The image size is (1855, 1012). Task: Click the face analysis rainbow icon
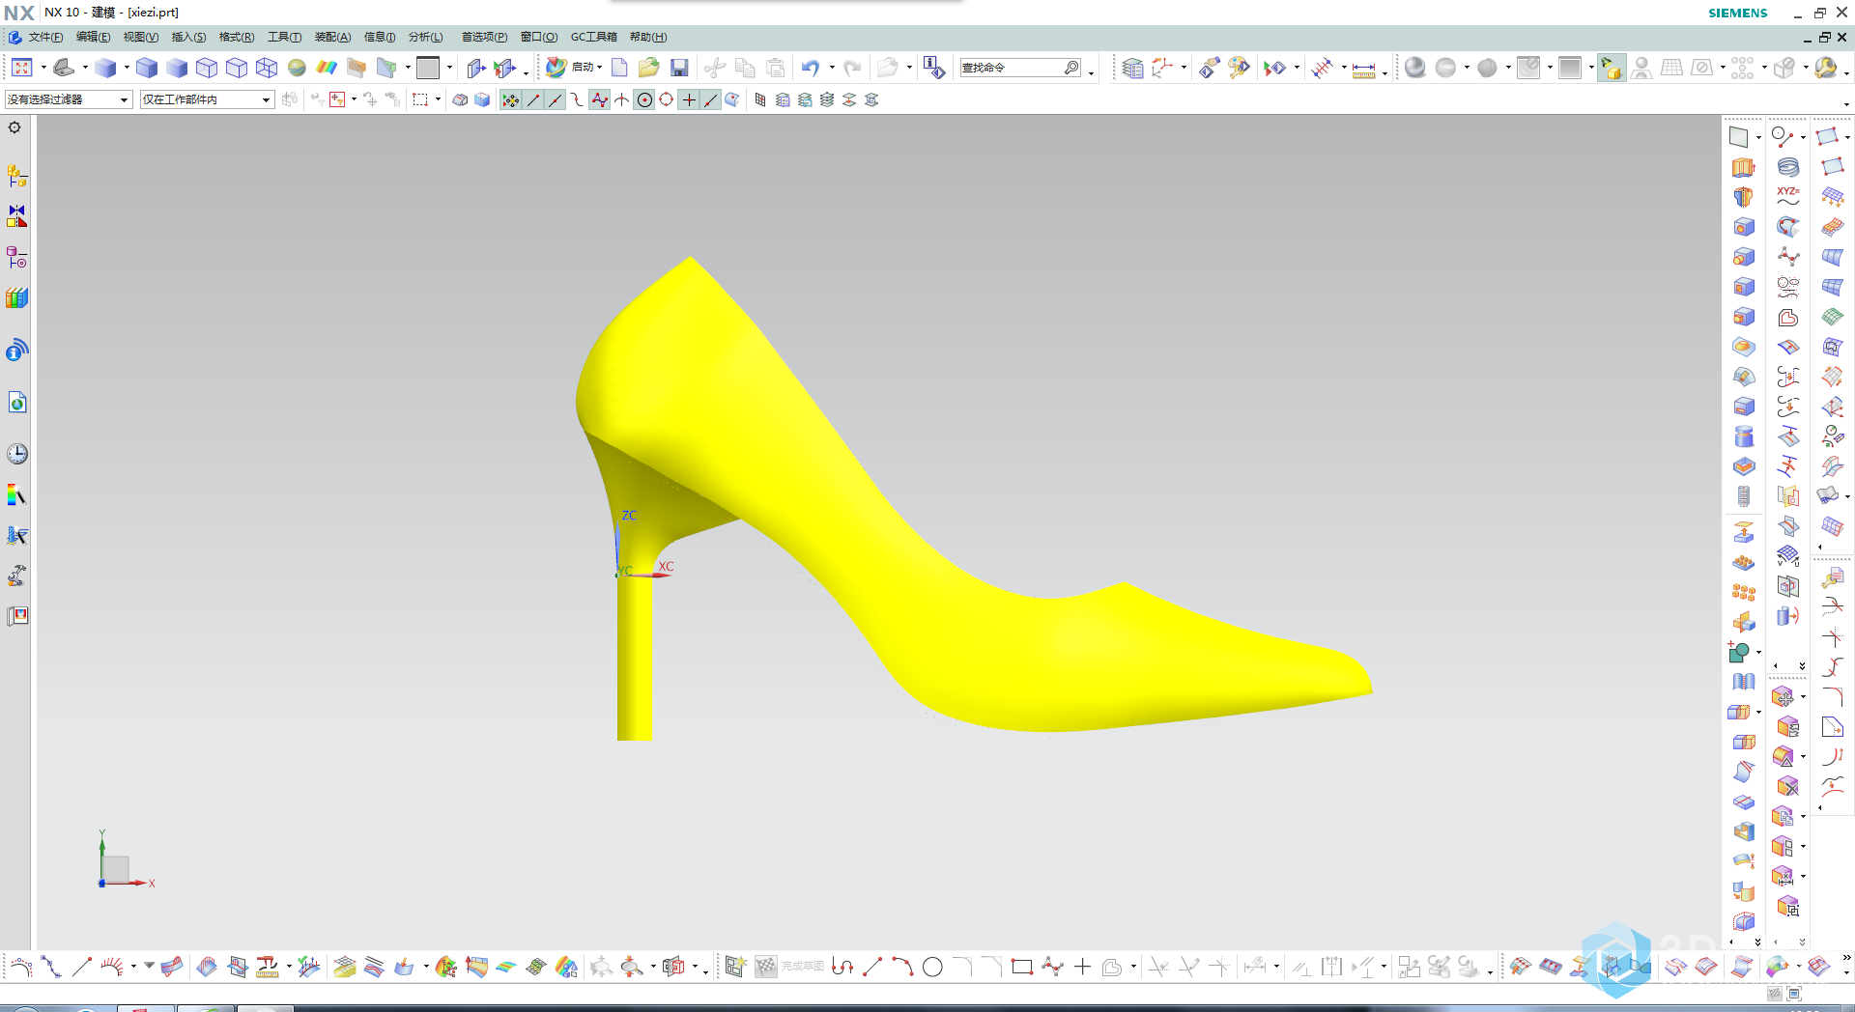click(327, 68)
